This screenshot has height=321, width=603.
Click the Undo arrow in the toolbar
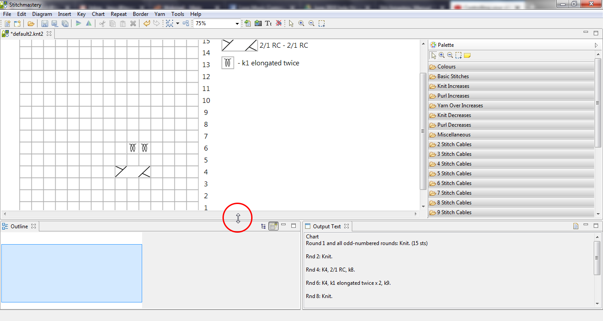point(147,23)
